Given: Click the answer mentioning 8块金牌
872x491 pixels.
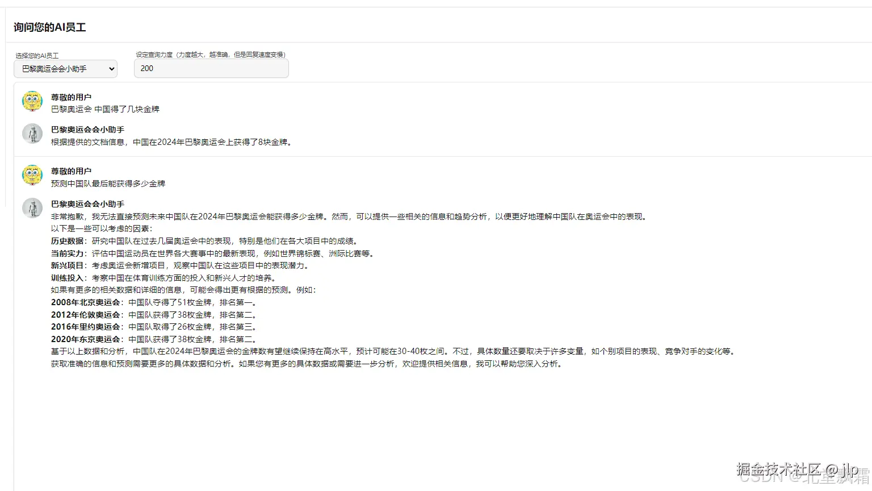Looking at the screenshot, I should (x=173, y=142).
